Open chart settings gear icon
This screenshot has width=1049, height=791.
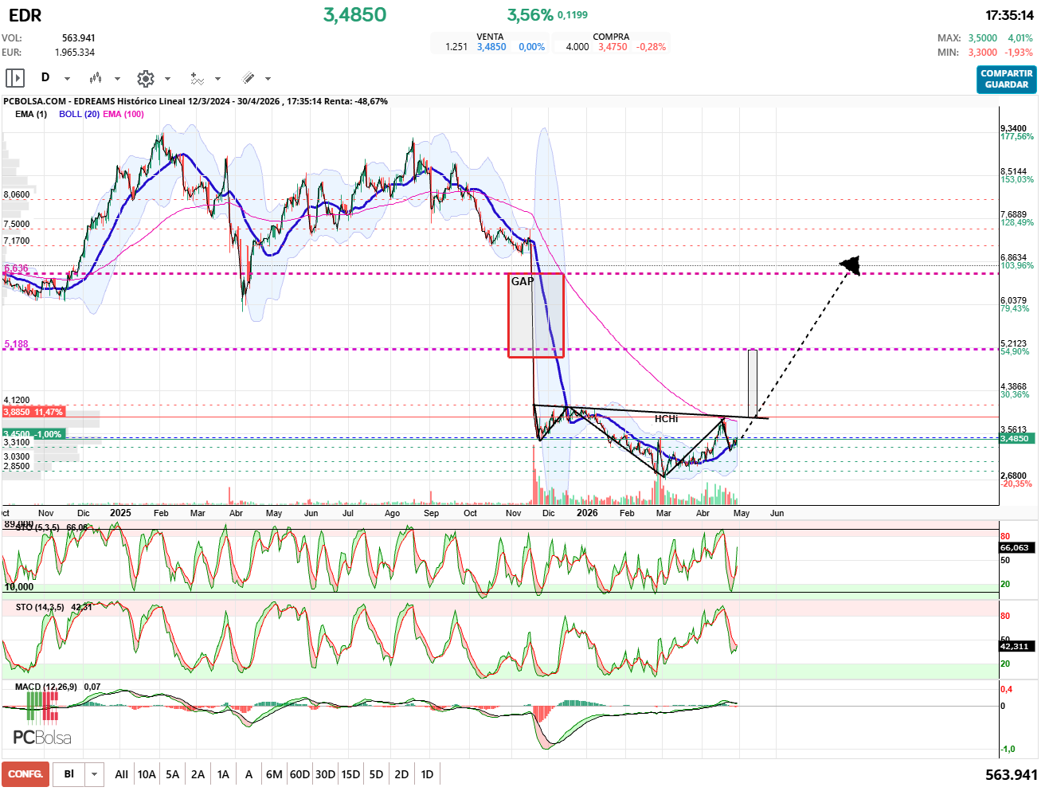(145, 78)
